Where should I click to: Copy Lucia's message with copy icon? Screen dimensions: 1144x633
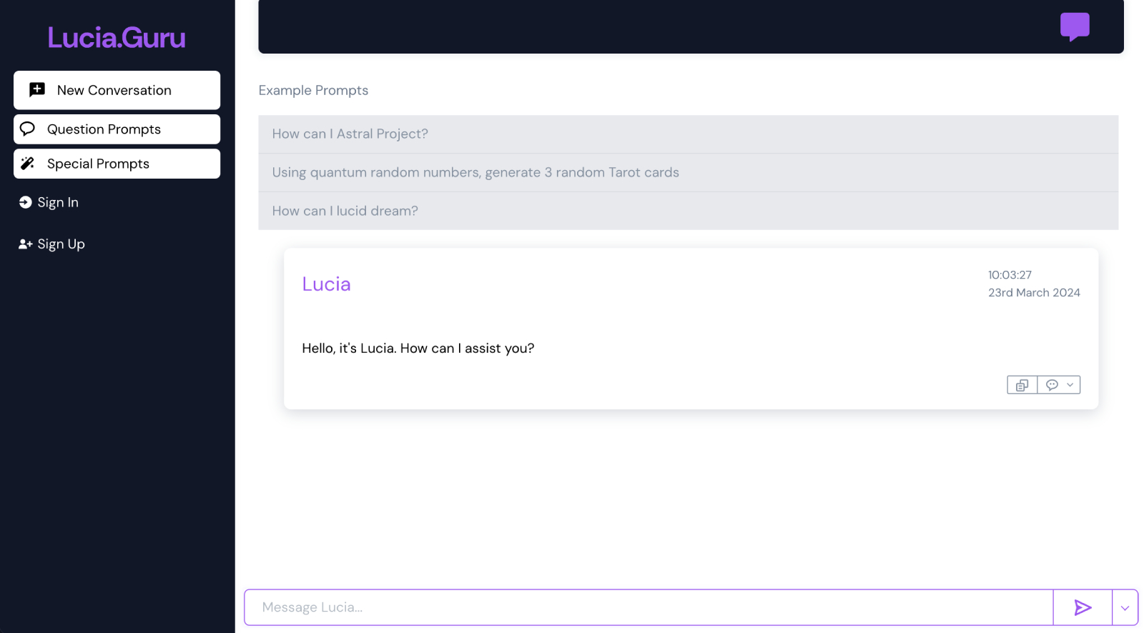[x=1022, y=385]
